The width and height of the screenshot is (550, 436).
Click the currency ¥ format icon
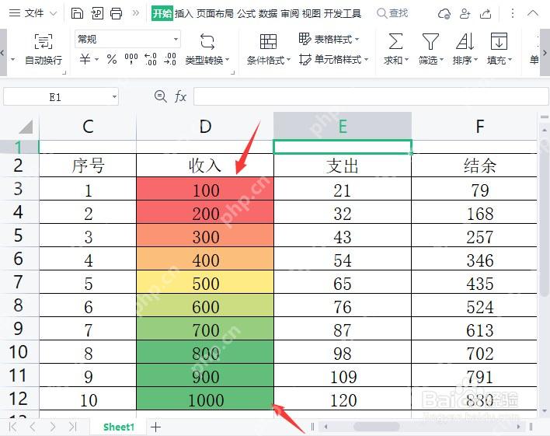(85, 59)
